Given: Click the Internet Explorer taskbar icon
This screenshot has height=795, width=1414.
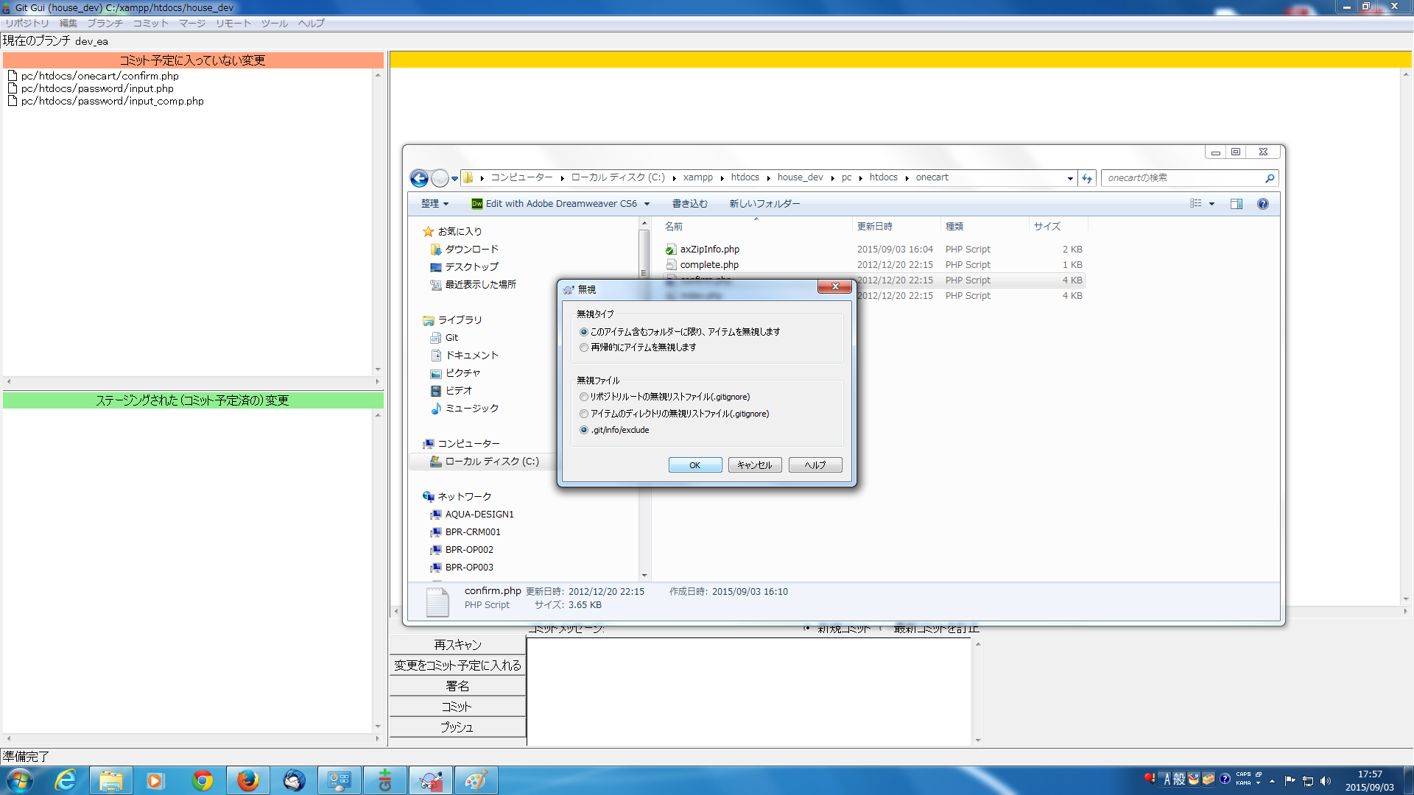Looking at the screenshot, I should click(x=66, y=780).
